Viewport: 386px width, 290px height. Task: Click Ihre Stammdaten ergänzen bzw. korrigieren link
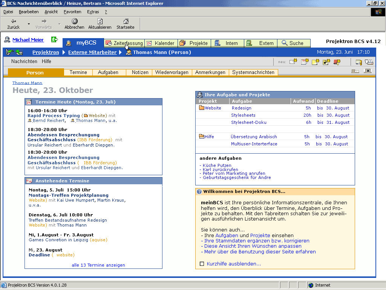[x=257, y=241]
